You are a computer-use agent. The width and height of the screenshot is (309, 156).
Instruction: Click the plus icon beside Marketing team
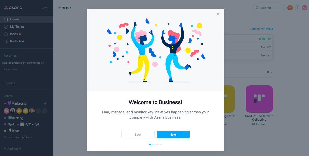click(45, 103)
